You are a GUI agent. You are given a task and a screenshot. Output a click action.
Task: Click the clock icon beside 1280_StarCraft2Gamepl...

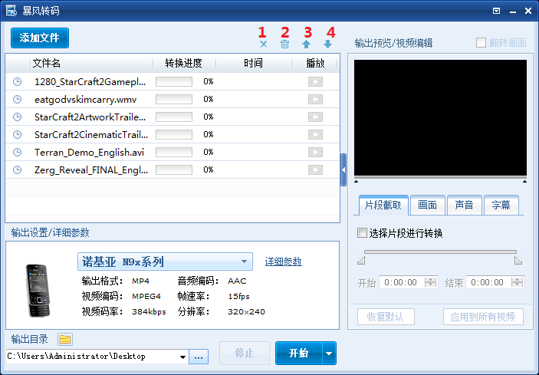17,81
